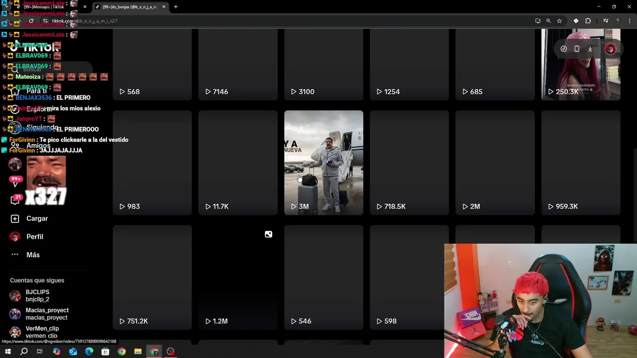Bookmark this page with star icon
This screenshot has height=358, width=637.
[559, 21]
